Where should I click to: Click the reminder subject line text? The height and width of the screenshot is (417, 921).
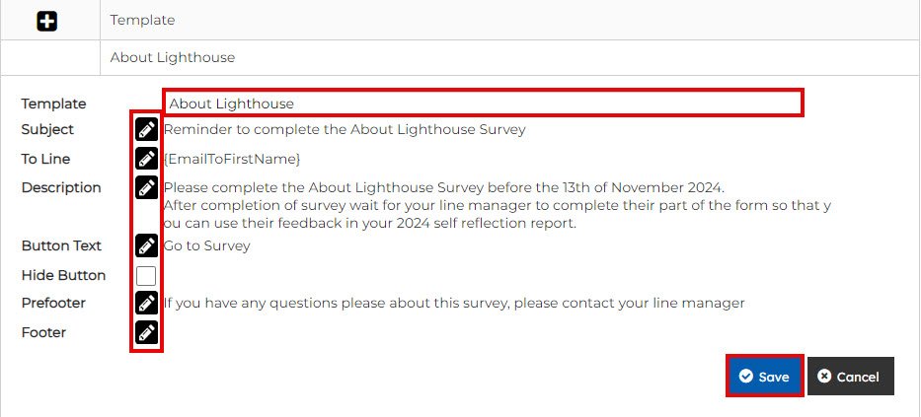(345, 129)
